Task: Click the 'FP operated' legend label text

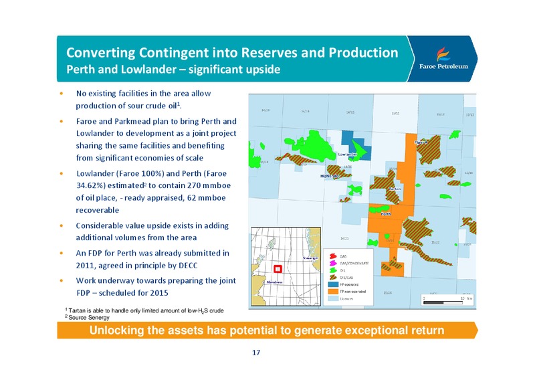Action: click(x=349, y=284)
